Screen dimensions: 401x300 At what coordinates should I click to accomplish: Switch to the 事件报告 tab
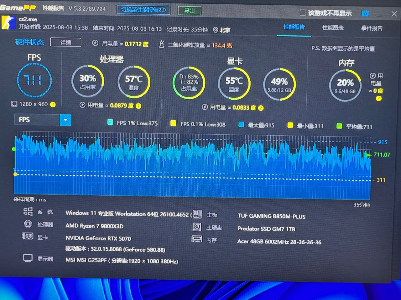pyautogui.click(x=372, y=28)
